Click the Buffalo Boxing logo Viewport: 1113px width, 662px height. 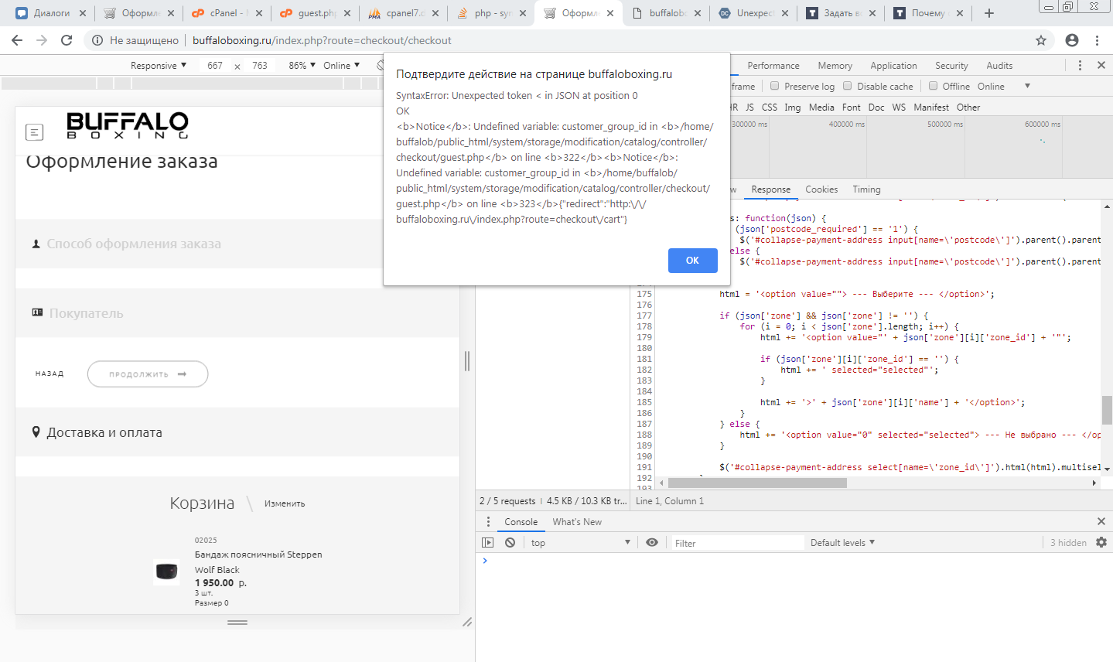128,125
